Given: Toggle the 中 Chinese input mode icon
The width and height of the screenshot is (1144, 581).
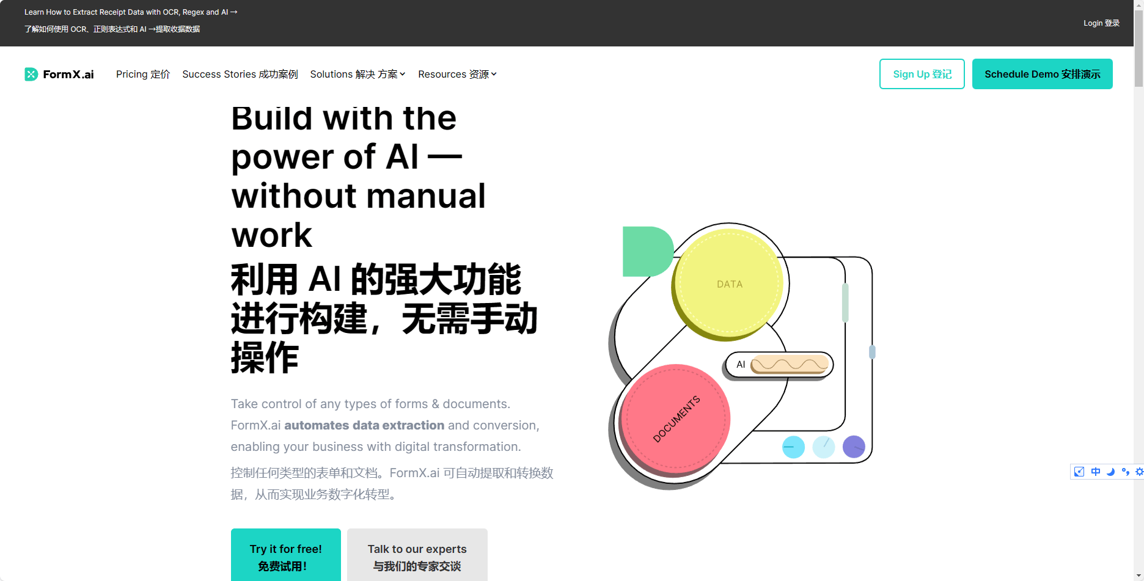Looking at the screenshot, I should tap(1095, 472).
